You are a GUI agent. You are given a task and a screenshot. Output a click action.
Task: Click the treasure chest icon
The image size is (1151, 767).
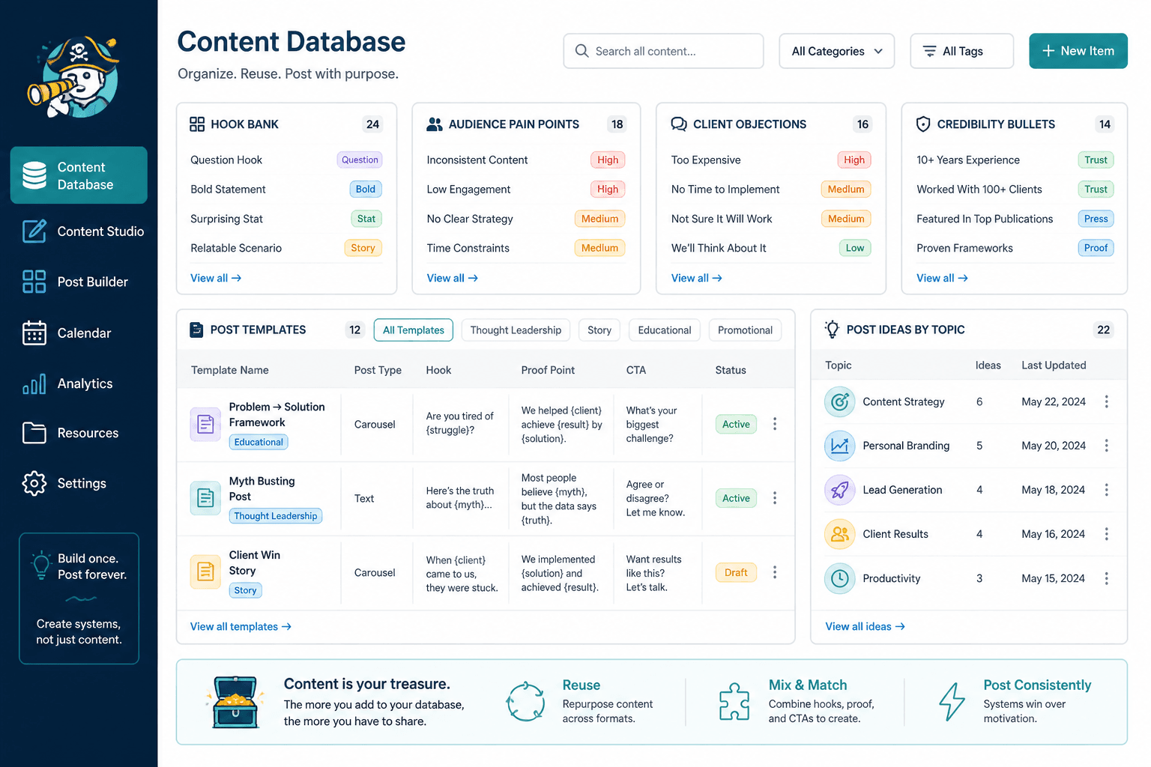(x=235, y=703)
